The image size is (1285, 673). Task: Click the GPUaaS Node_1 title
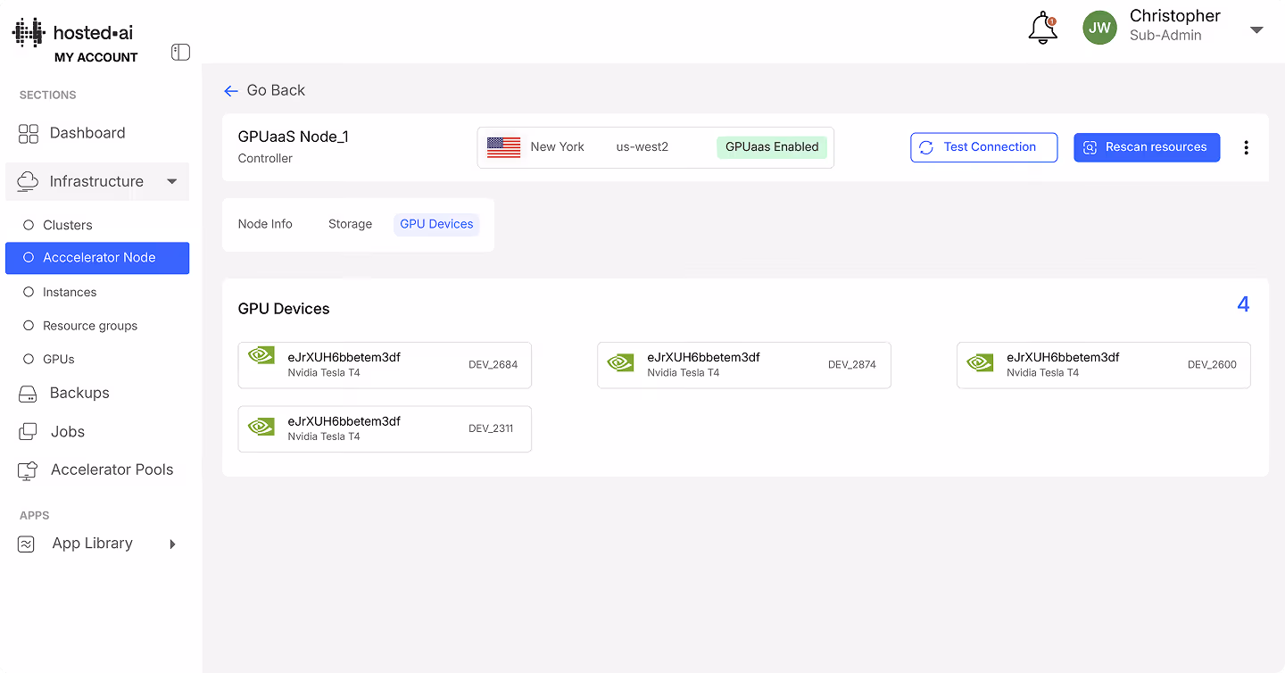click(294, 137)
